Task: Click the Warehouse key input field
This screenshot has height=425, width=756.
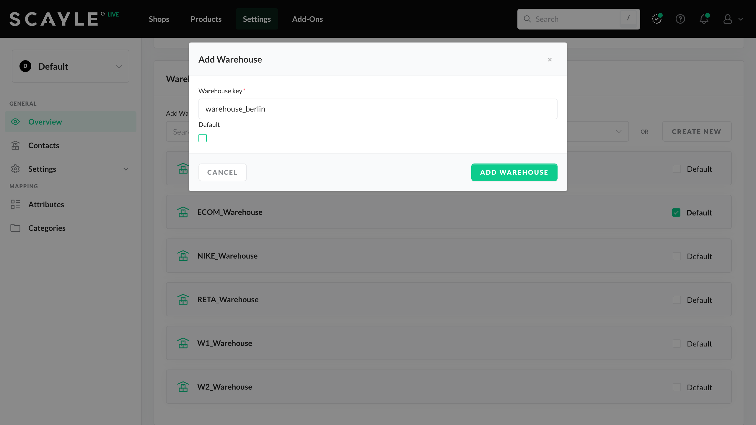Action: [x=378, y=109]
